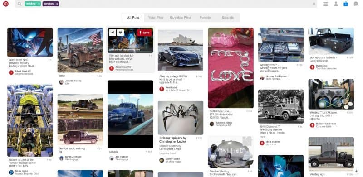This screenshot has width=363, height=177.
Task: Click the Neel Patel red avatar icon
Action: (162, 89)
